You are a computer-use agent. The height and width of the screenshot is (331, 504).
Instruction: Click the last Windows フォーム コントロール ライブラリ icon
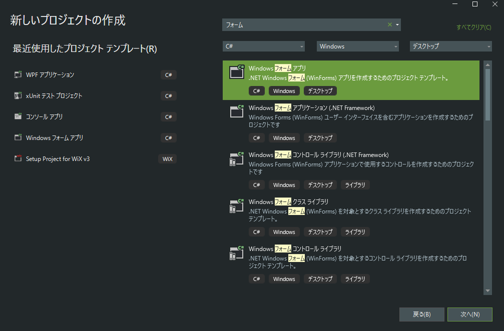237,252
